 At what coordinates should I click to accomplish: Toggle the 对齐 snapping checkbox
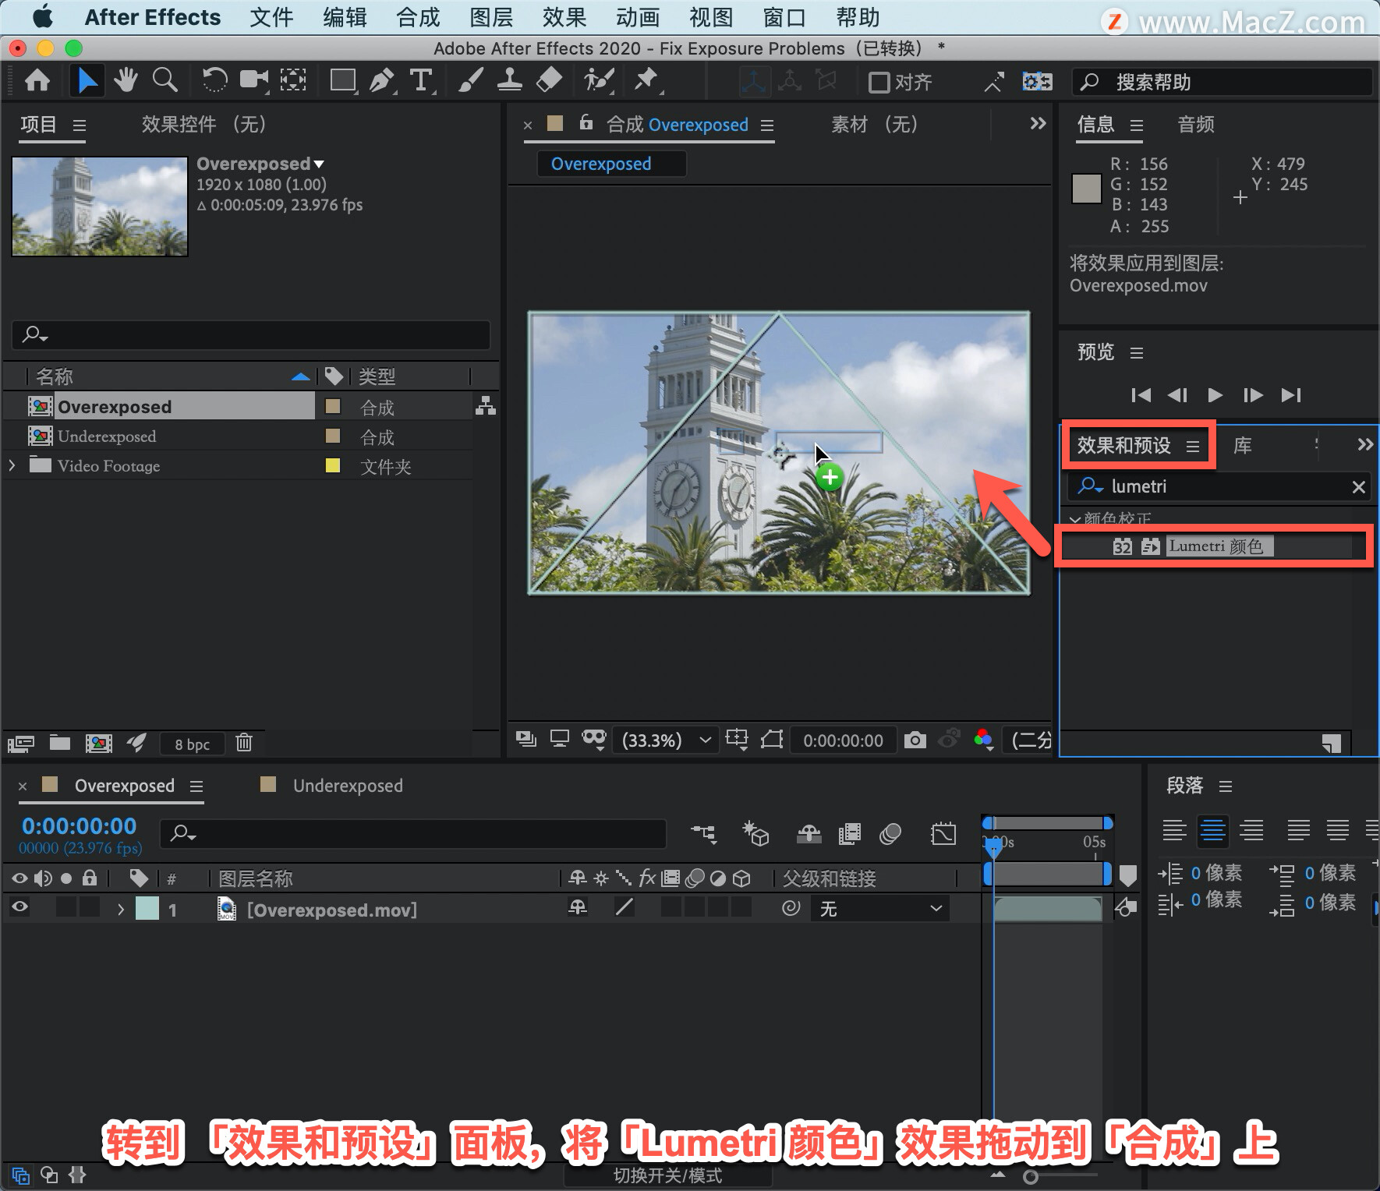(879, 82)
